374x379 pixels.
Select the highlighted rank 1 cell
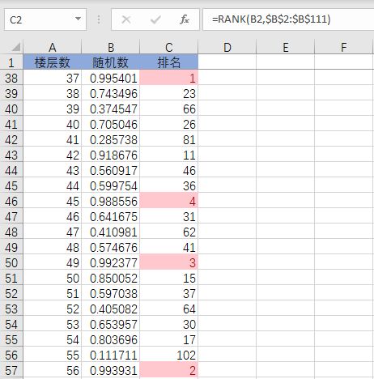pos(169,78)
